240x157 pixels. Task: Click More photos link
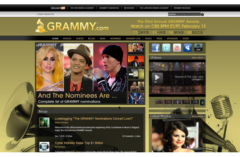(x=198, y=116)
